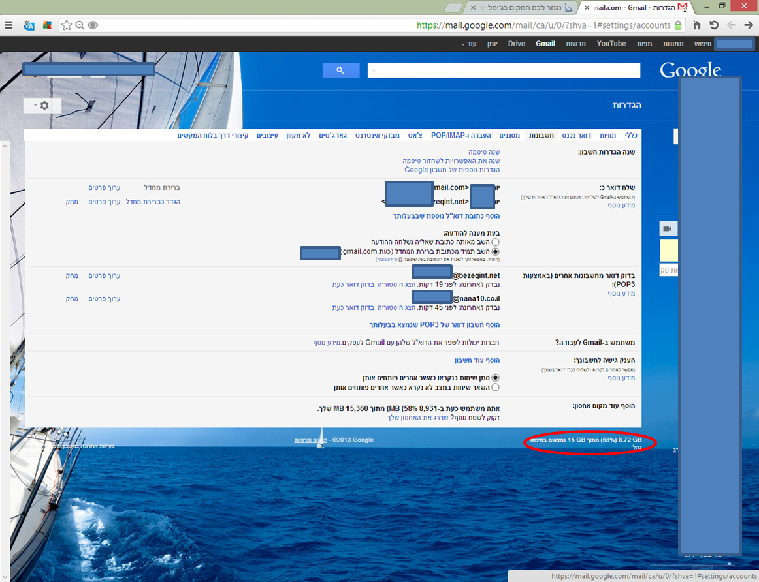Click 'תמונות' in the Google bar
Viewport: 759px width, 582px height.
[673, 44]
